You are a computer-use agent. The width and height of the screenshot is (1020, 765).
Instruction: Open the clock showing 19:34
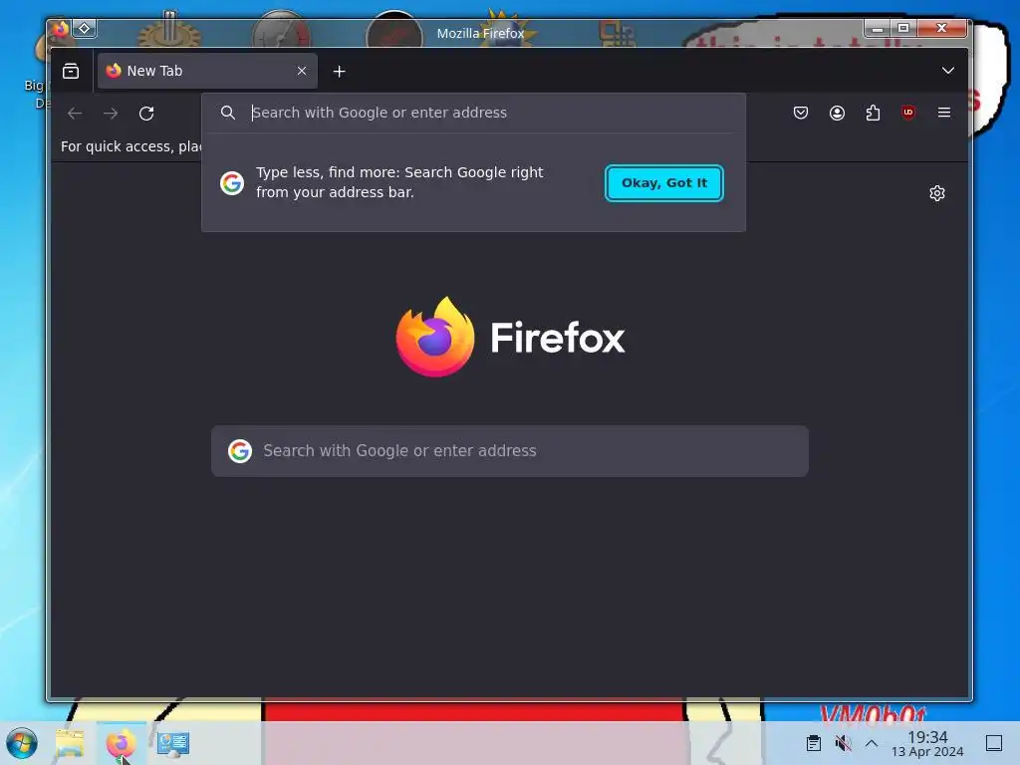[x=927, y=743]
